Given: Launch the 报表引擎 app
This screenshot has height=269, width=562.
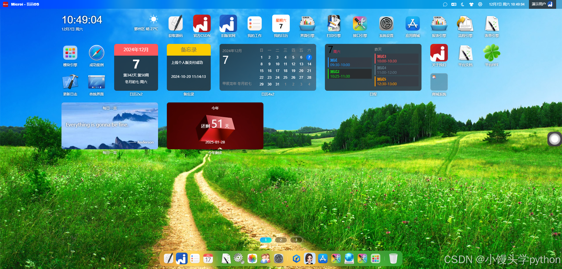Looking at the screenshot, I should (439, 23).
